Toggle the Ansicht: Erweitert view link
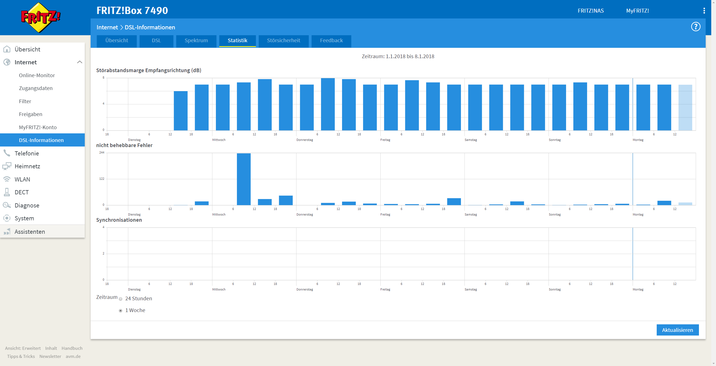This screenshot has width=716, height=366. pos(23,348)
